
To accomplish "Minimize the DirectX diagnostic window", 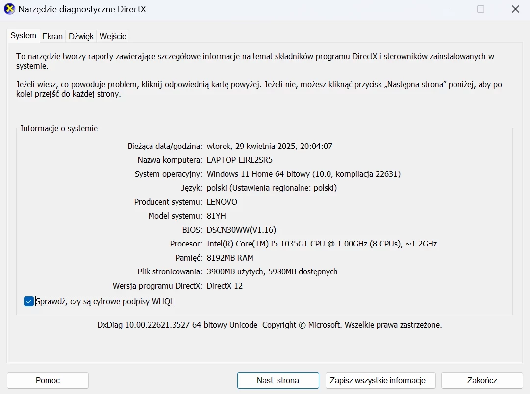I will tap(447, 9).
